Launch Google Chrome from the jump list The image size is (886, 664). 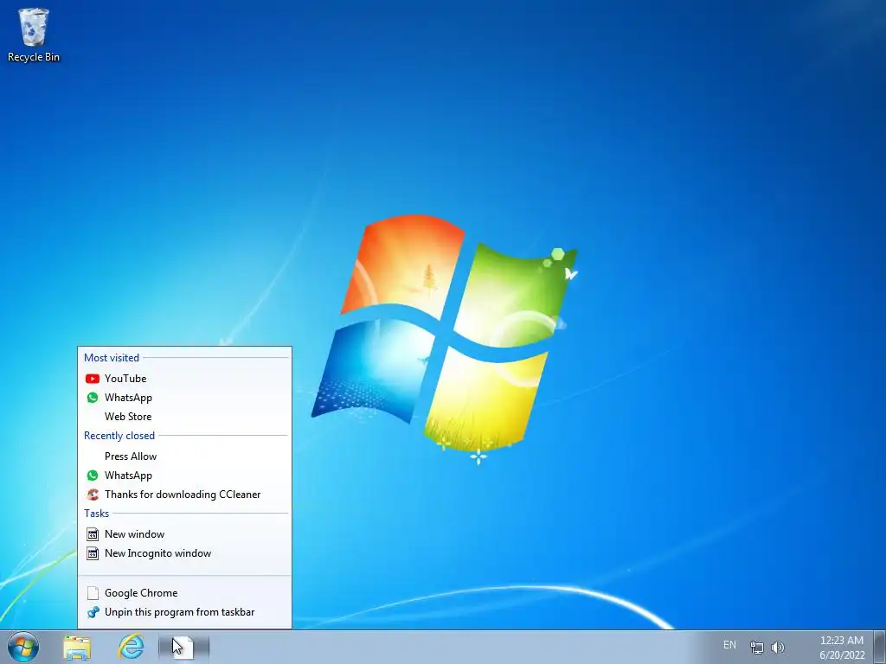(184, 593)
